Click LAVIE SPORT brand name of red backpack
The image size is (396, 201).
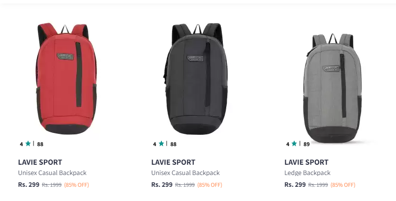click(x=40, y=162)
